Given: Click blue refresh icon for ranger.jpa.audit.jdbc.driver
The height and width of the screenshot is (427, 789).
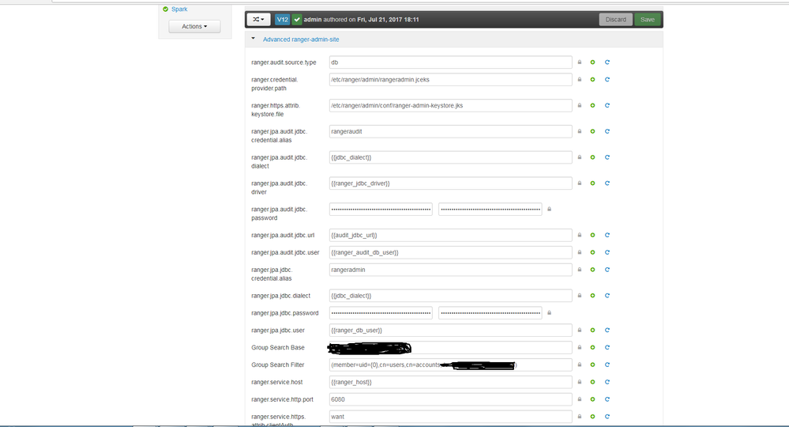Looking at the screenshot, I should [607, 183].
